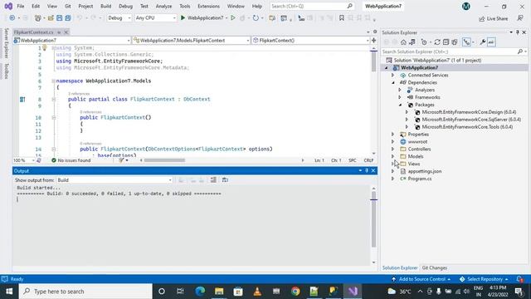The image size is (531, 299).
Task: Select Program.cs in Solution Explorer
Action: click(x=420, y=179)
